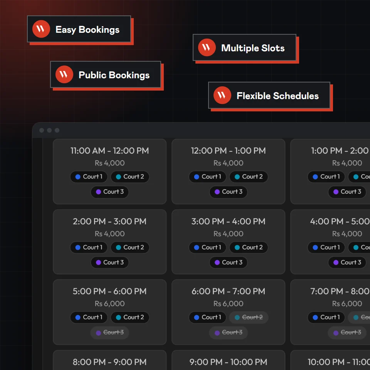The width and height of the screenshot is (370, 370).
Task: Click struck-through Court 3 in 6:00 PM - 7:00 PM
Action: coord(229,333)
